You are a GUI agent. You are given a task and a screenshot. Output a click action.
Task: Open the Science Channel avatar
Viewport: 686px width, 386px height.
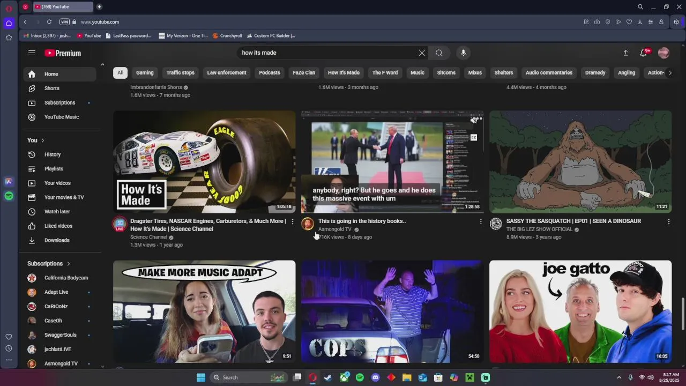click(x=120, y=224)
